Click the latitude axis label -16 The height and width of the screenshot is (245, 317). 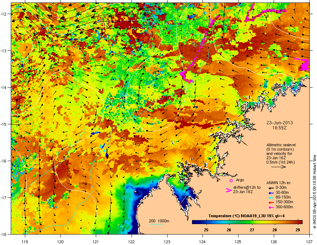(x=4, y=161)
